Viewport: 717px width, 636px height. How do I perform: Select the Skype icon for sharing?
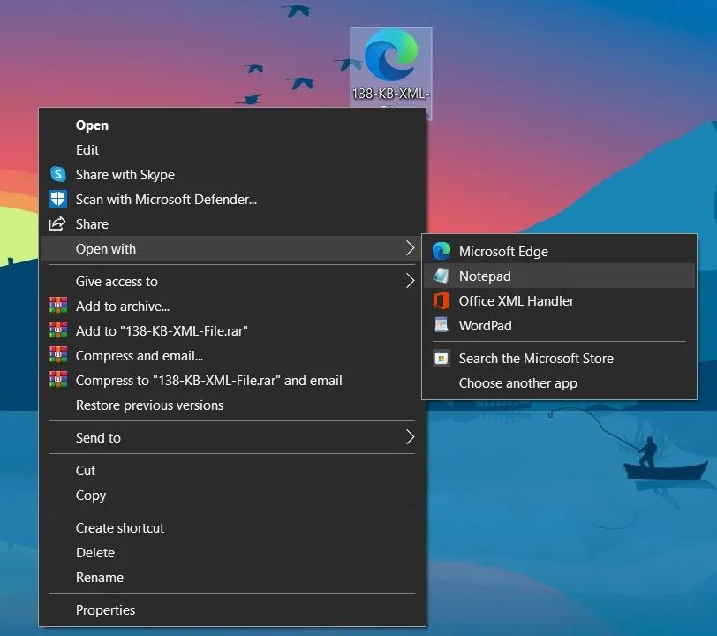[x=57, y=174]
